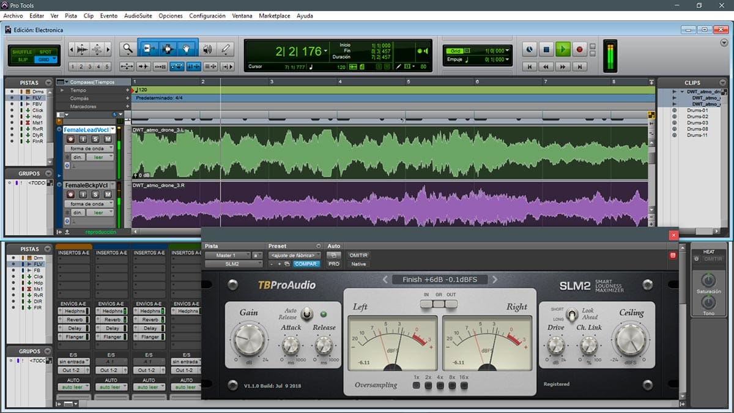This screenshot has width=734, height=413.
Task: Click the Tab to Transients button
Action: click(144, 67)
